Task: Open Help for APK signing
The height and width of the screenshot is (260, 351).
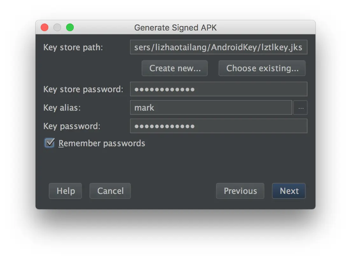Action: [x=65, y=191]
